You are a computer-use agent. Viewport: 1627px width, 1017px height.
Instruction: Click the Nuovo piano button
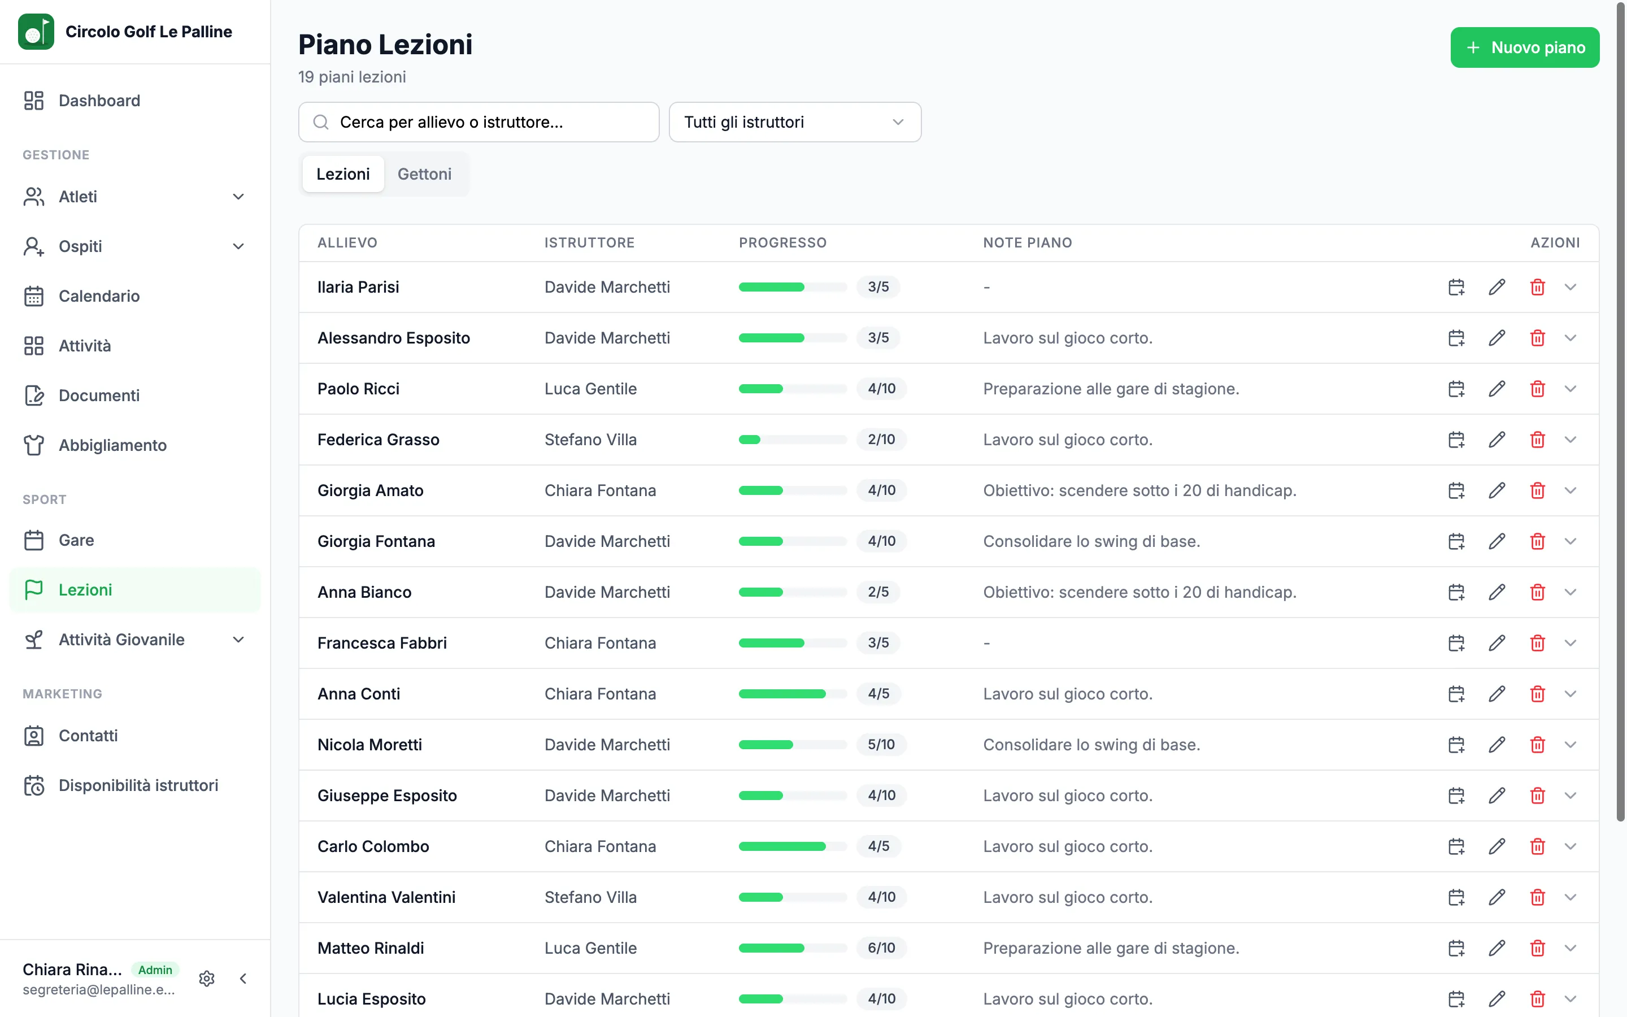tap(1525, 48)
